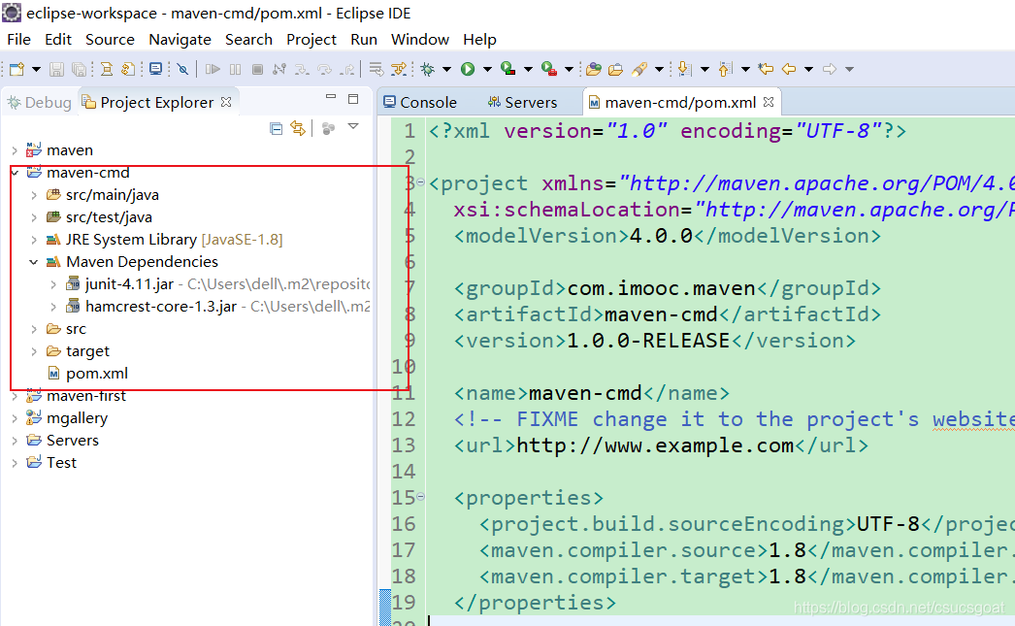This screenshot has width=1015, height=626.
Task: Click the New wizard toolbar icon
Action: pos(16,69)
